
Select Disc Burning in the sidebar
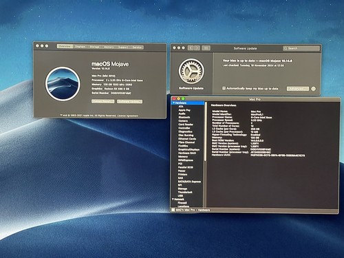186,135
